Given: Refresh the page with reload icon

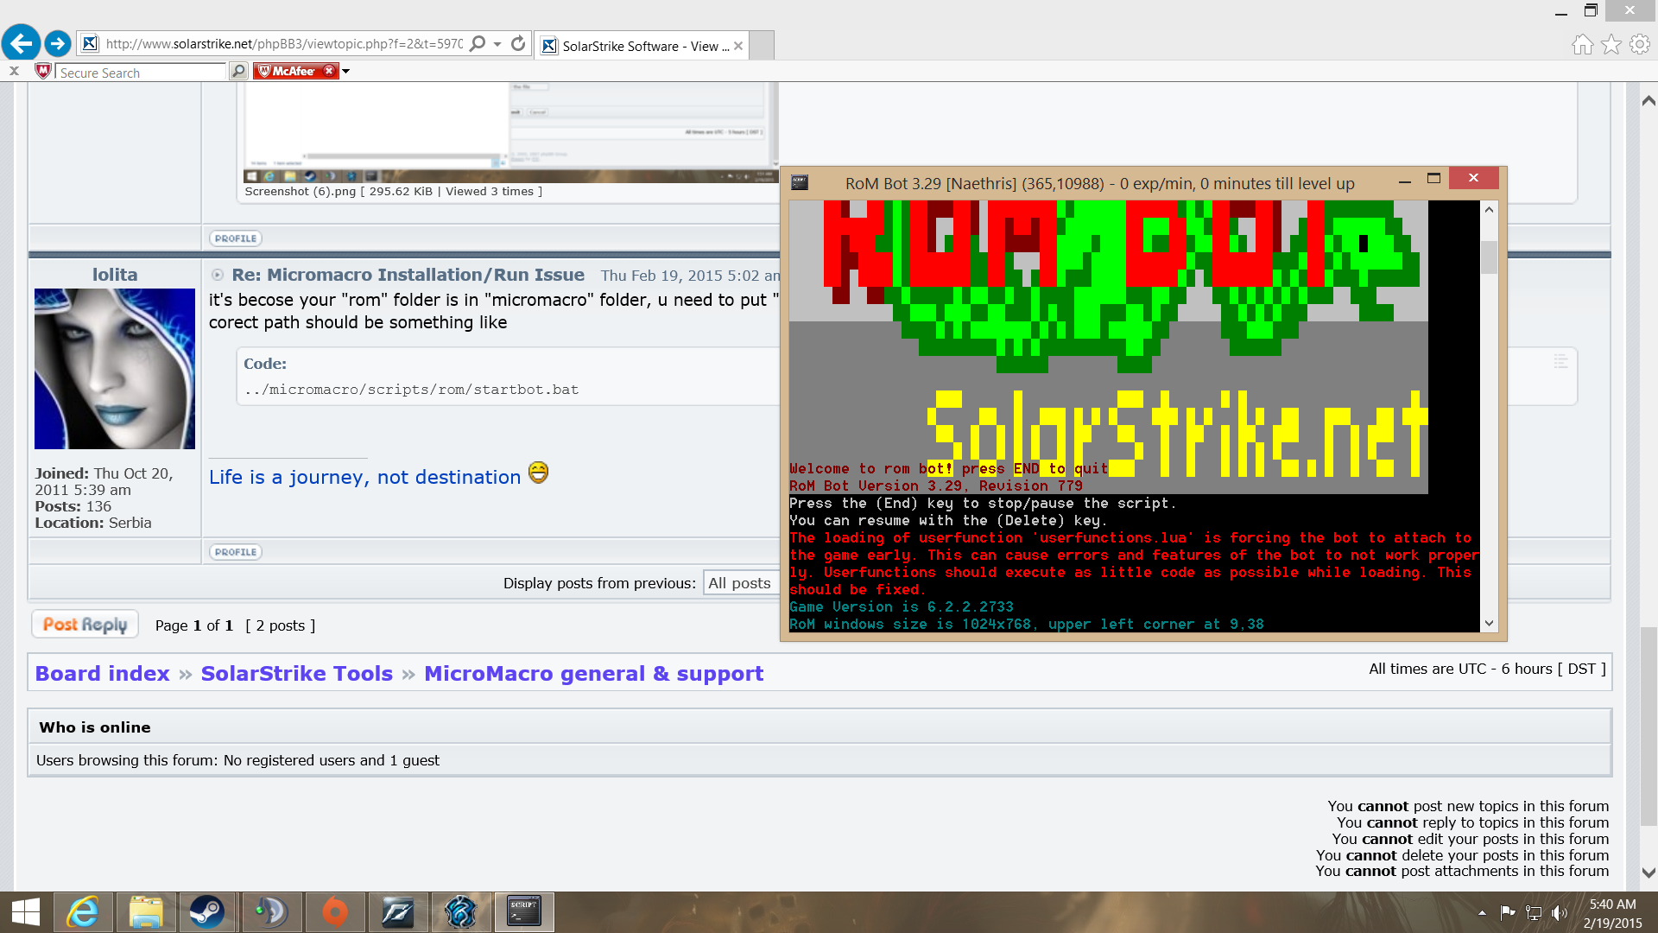Looking at the screenshot, I should click(x=518, y=44).
